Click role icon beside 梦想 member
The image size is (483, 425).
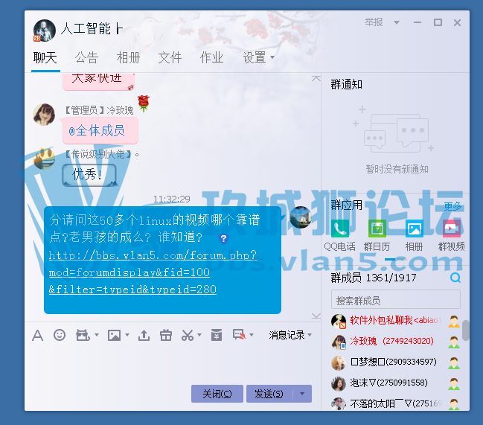454,362
